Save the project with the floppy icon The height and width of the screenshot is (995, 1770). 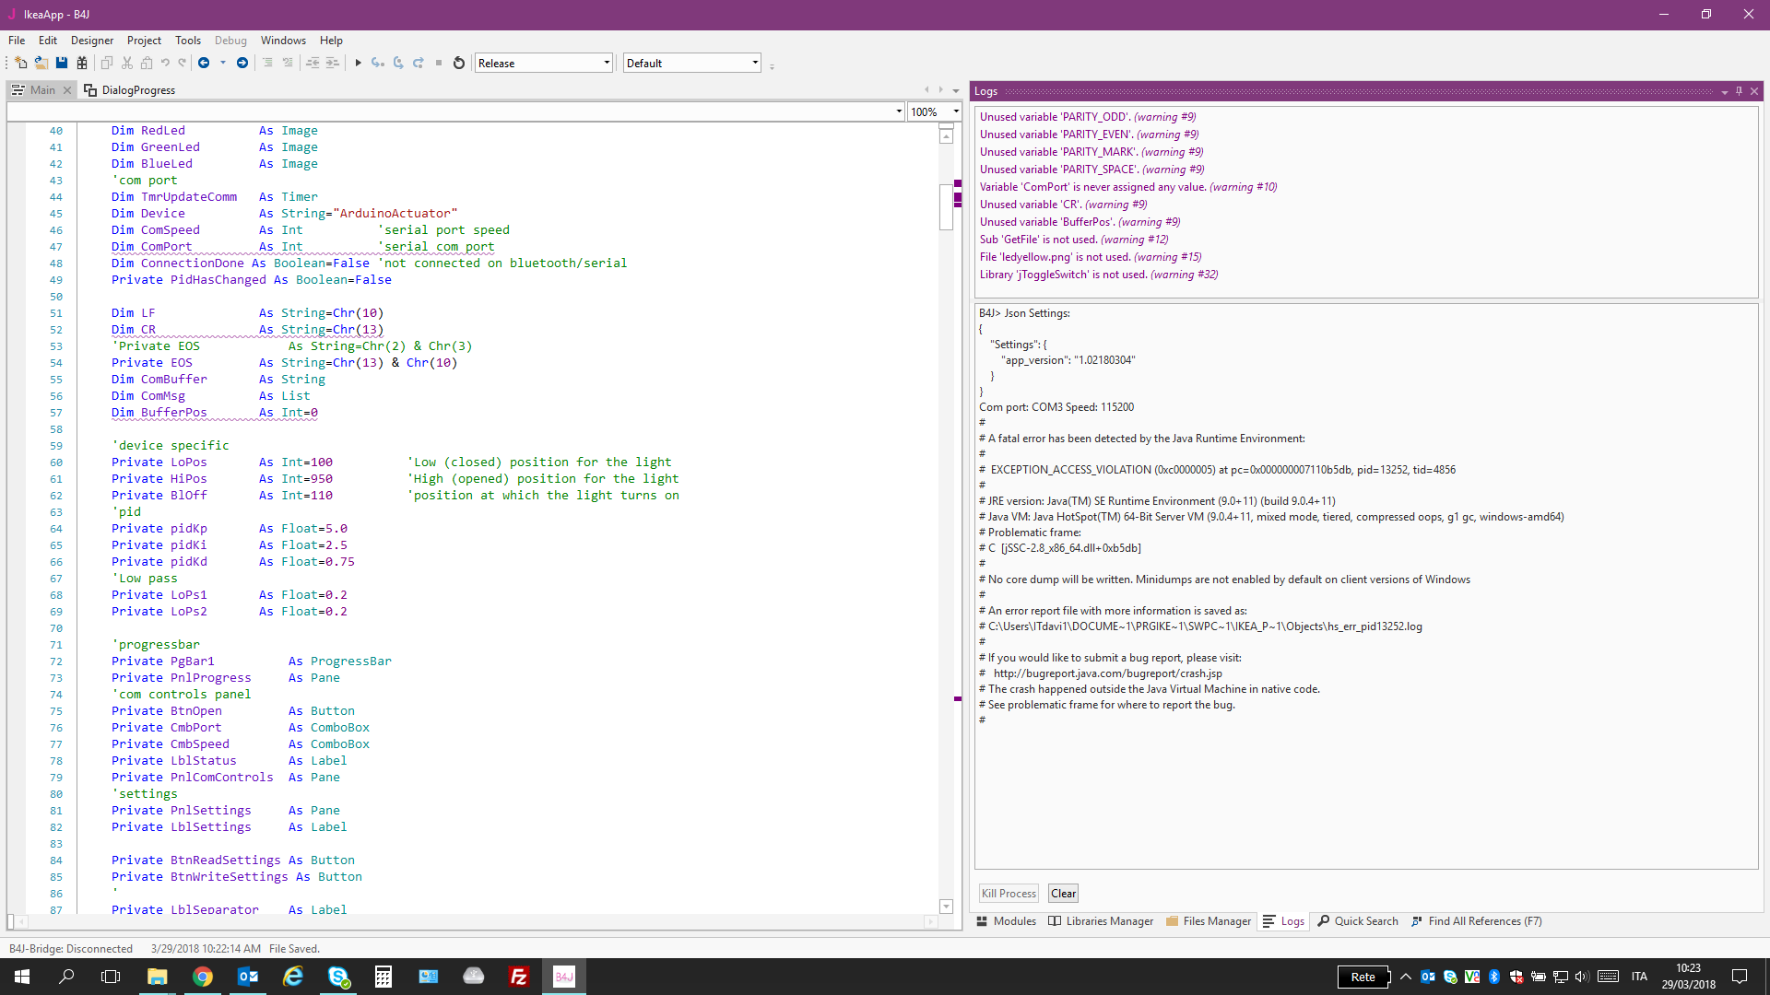[x=61, y=63]
